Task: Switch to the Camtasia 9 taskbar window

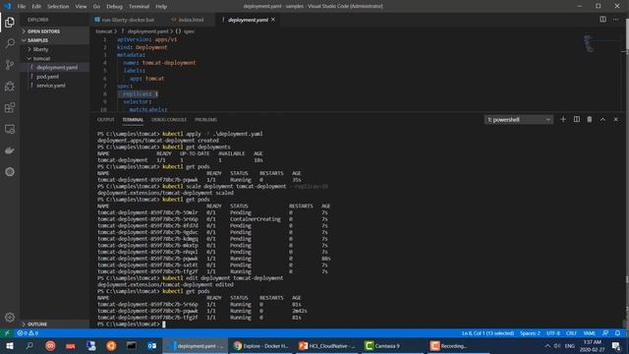Action: [x=393, y=345]
